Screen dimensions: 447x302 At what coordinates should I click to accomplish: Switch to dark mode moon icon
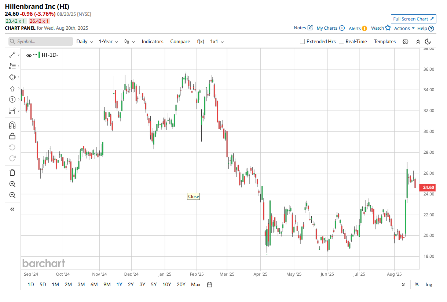pyautogui.click(x=428, y=42)
